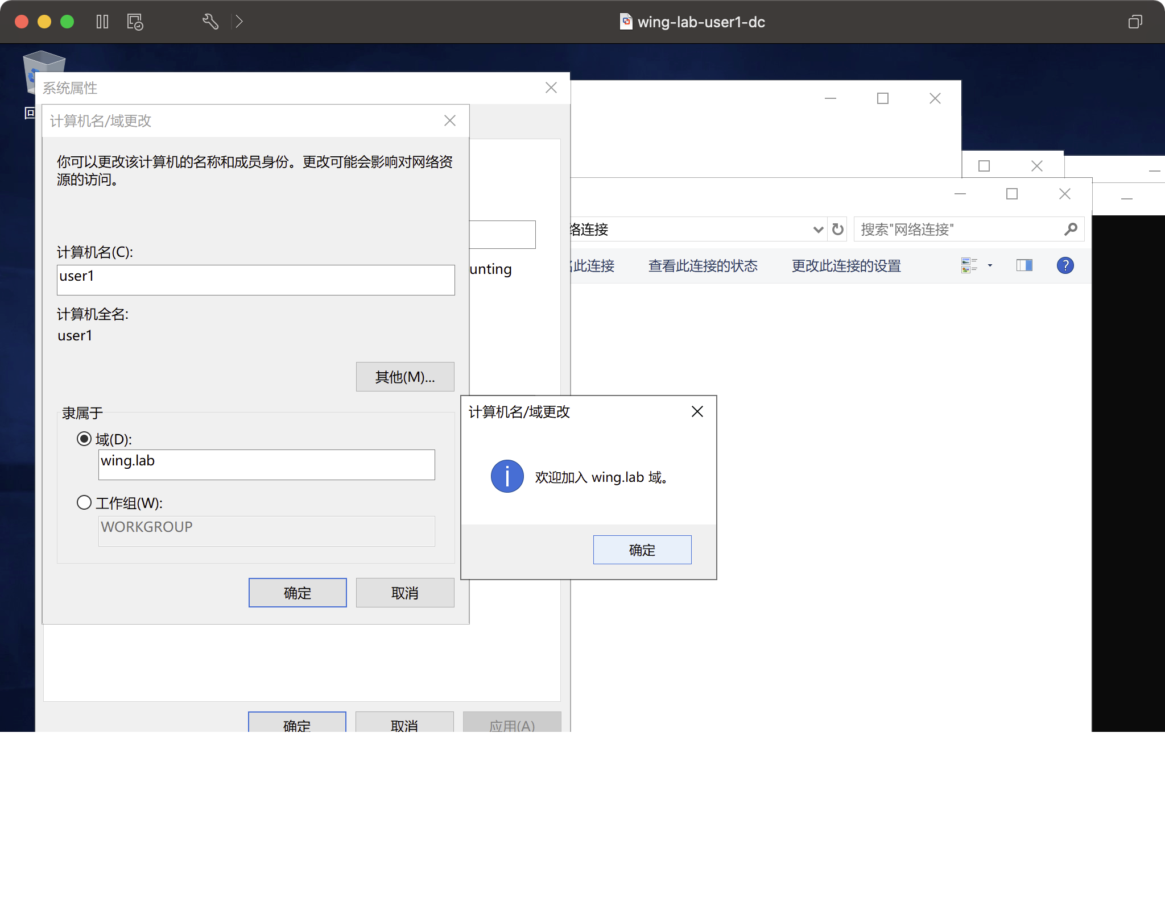
Task: Open VM settings with the wrench icon
Action: pyautogui.click(x=210, y=22)
